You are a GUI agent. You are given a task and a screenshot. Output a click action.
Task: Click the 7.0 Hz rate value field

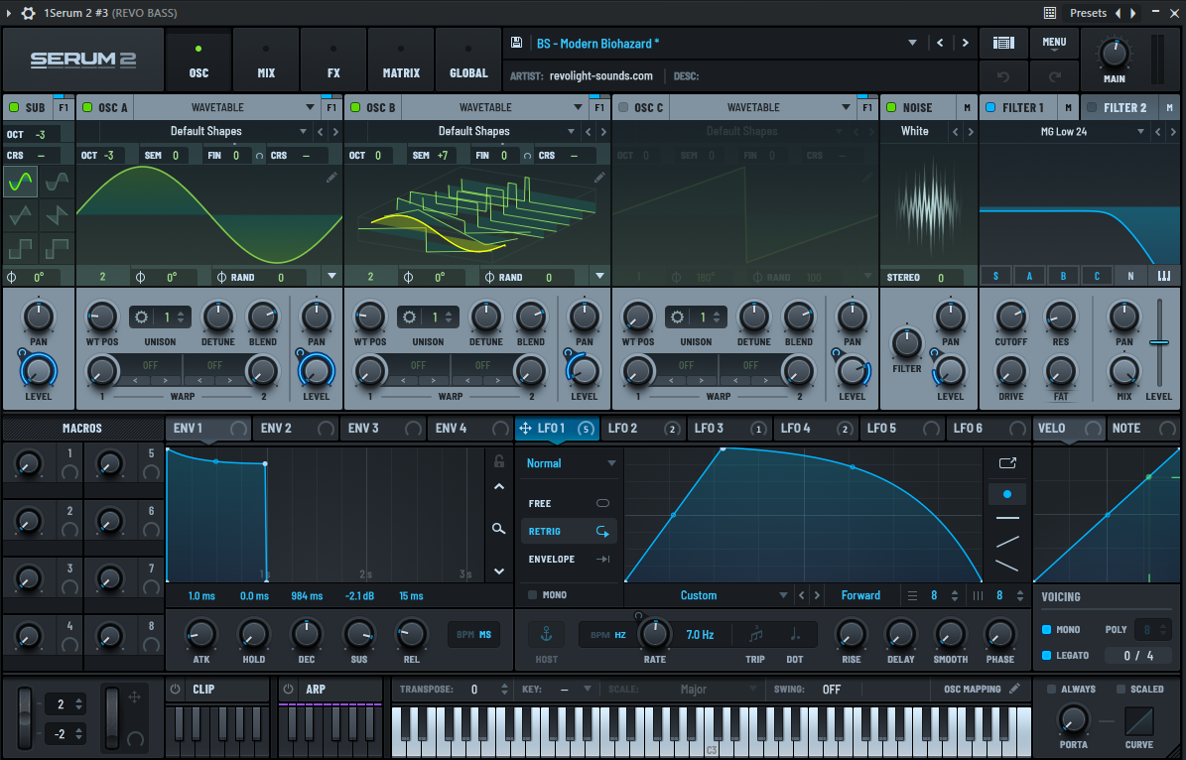coord(700,634)
